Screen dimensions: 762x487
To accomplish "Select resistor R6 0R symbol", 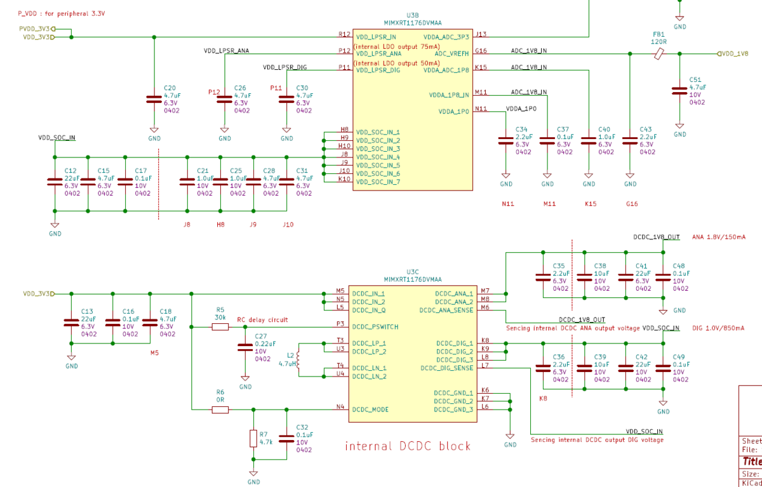I will tap(220, 410).
